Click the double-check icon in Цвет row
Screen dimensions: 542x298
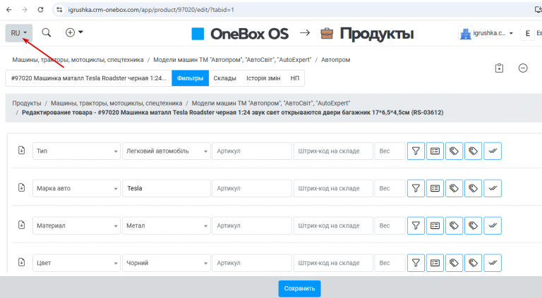point(493,263)
